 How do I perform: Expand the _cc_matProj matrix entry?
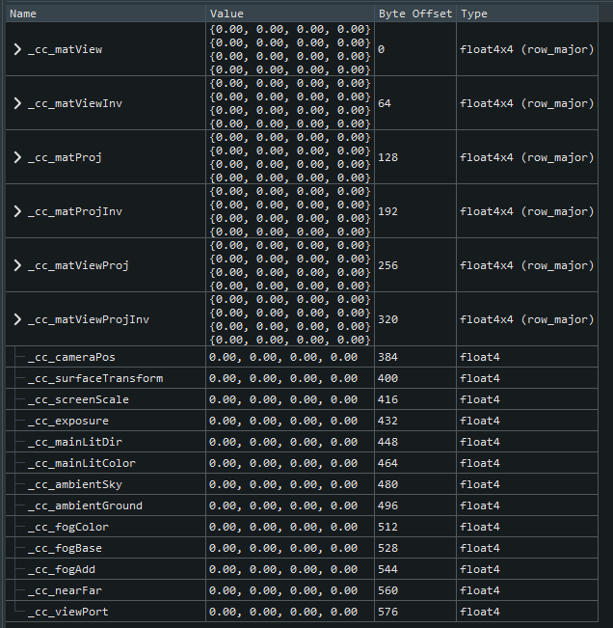[x=17, y=157]
